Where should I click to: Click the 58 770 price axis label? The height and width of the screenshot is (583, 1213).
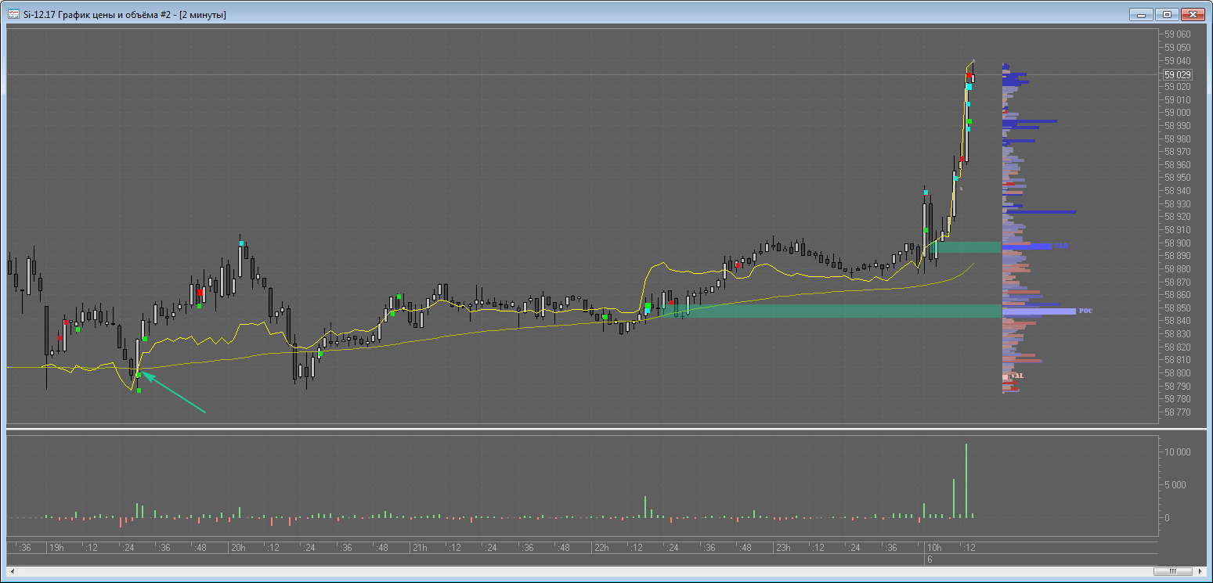pyautogui.click(x=1177, y=412)
